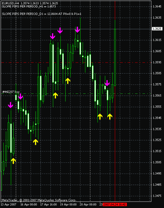Click the 20 Apr 08:00 time label

[88, 204]
